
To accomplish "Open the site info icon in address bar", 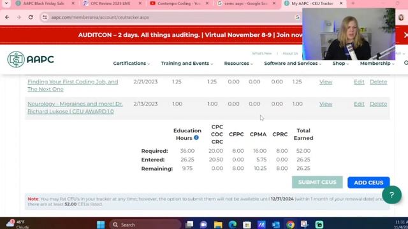I will coord(45,17).
